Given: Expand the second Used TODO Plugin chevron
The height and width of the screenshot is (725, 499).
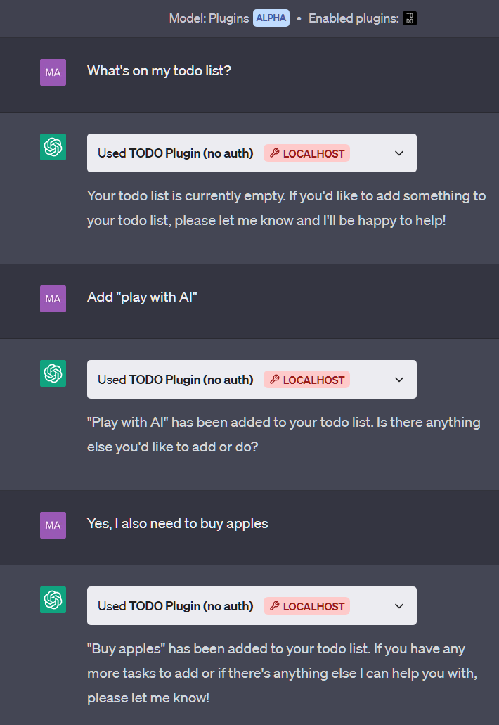Looking at the screenshot, I should pyautogui.click(x=399, y=380).
